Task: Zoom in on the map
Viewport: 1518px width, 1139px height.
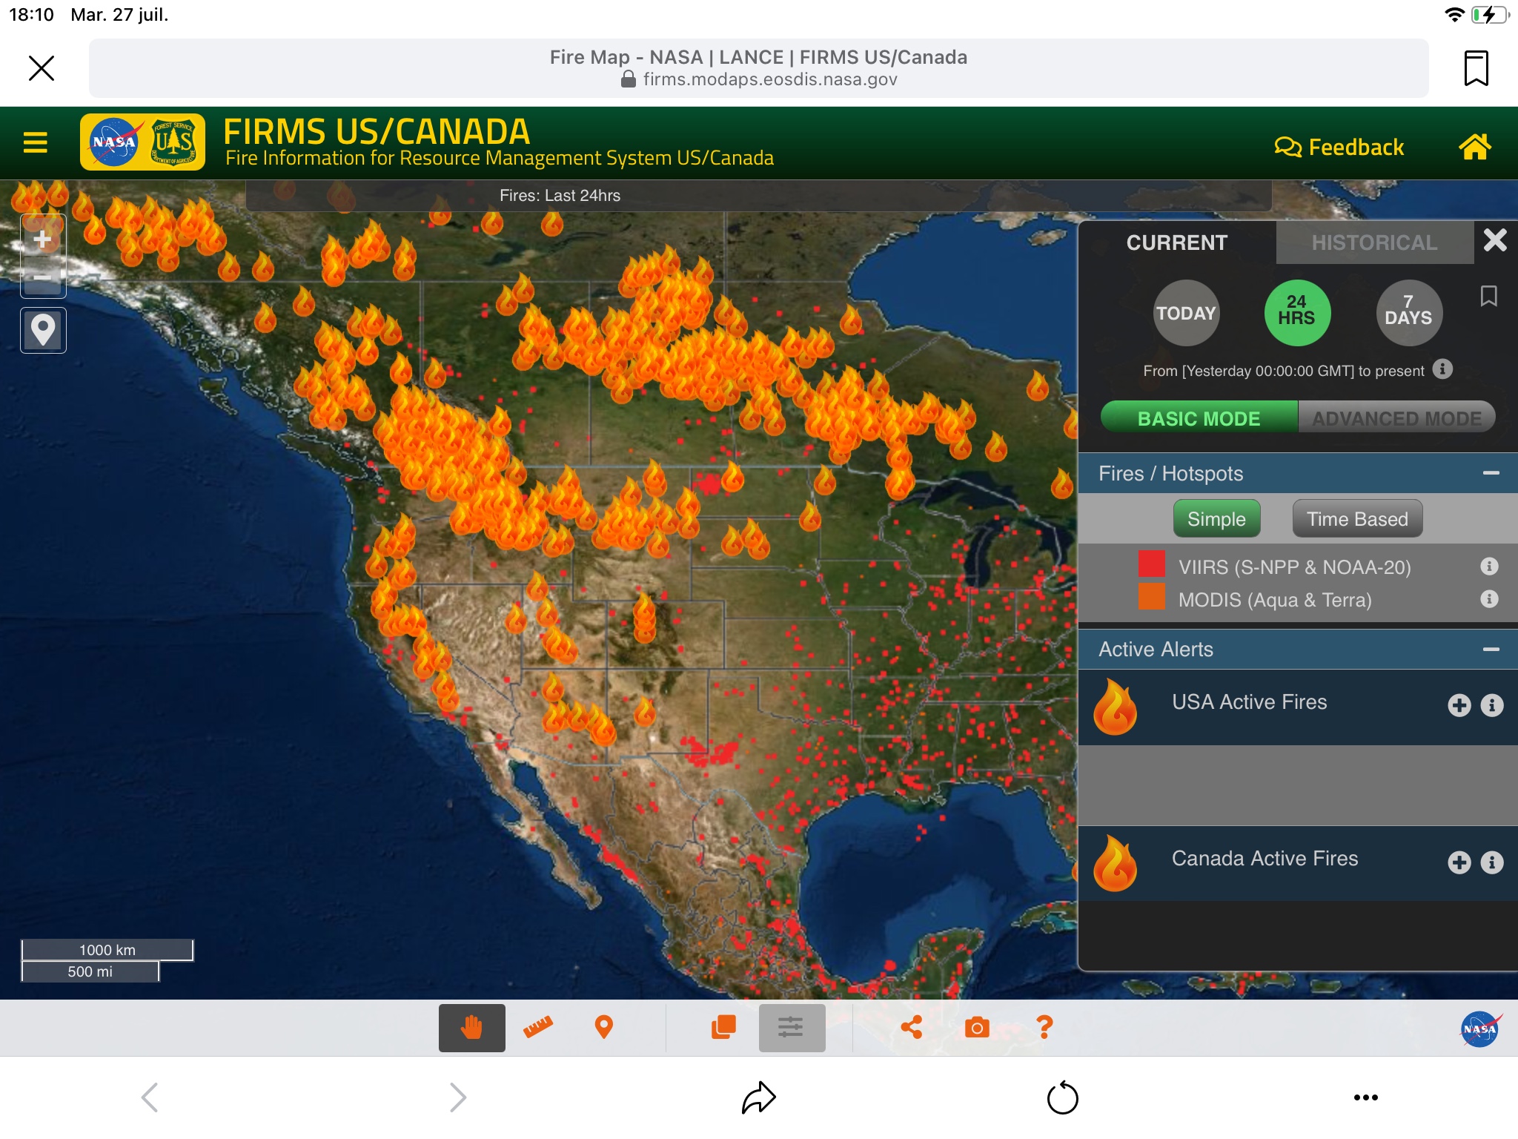Action: click(43, 240)
